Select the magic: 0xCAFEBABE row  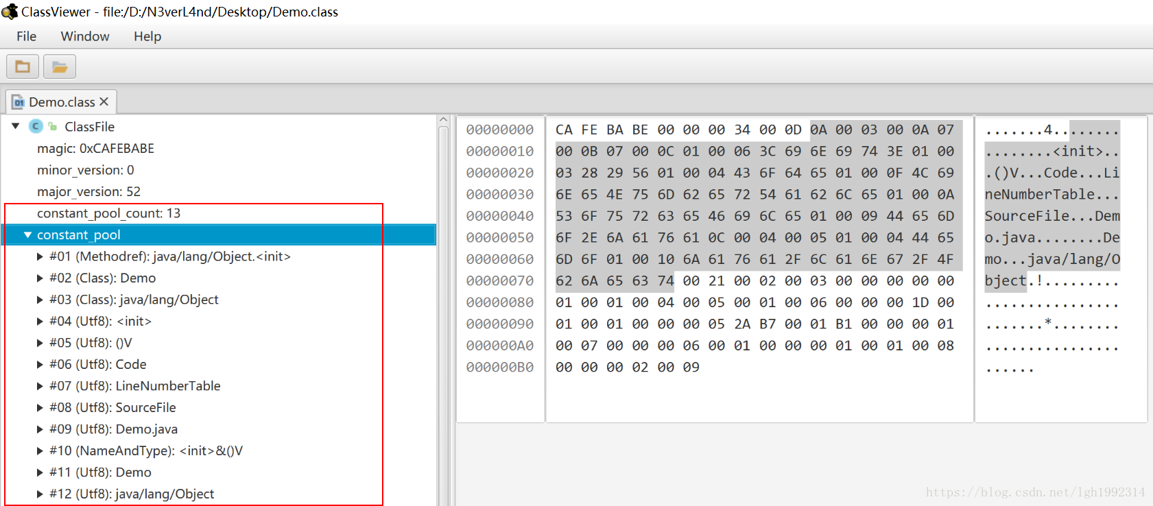[x=95, y=148]
